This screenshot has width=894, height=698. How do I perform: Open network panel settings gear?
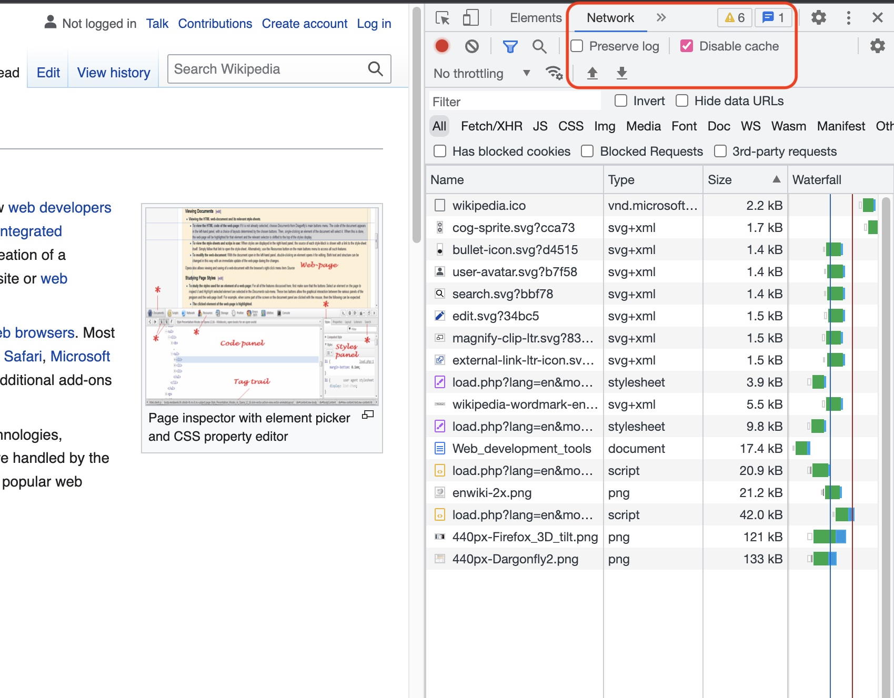click(x=877, y=46)
